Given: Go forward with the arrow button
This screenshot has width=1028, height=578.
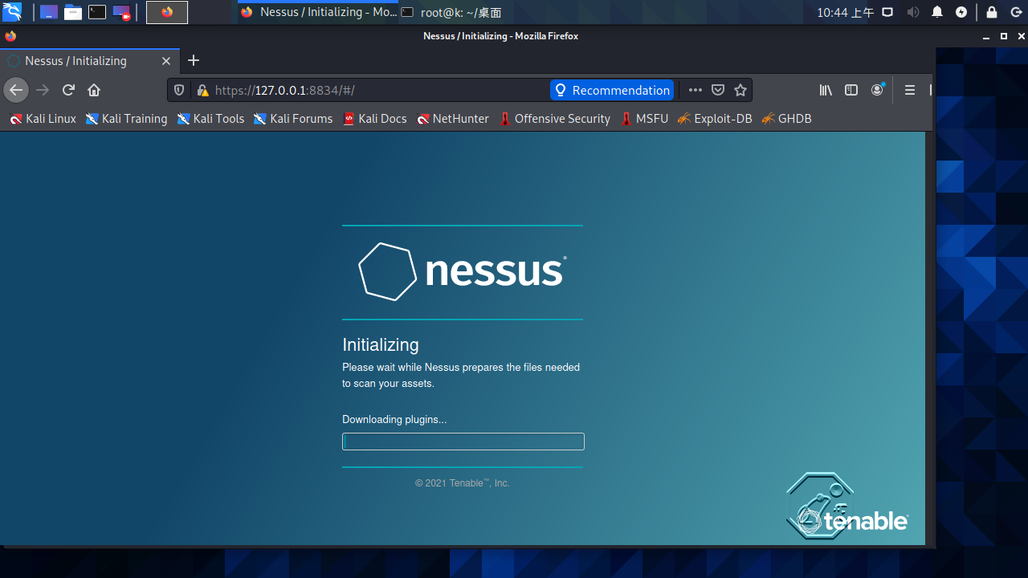Looking at the screenshot, I should (43, 90).
